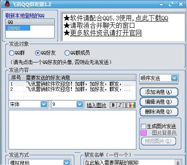
Task: Minimize the 飞讯QQ群发器 window
Action: point(161,4)
